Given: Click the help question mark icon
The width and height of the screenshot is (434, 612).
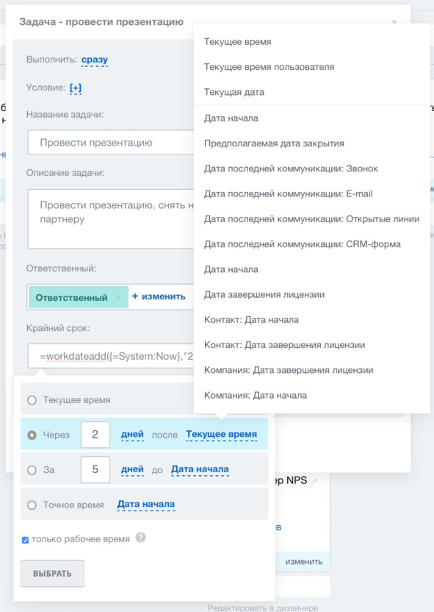Looking at the screenshot, I should [141, 538].
